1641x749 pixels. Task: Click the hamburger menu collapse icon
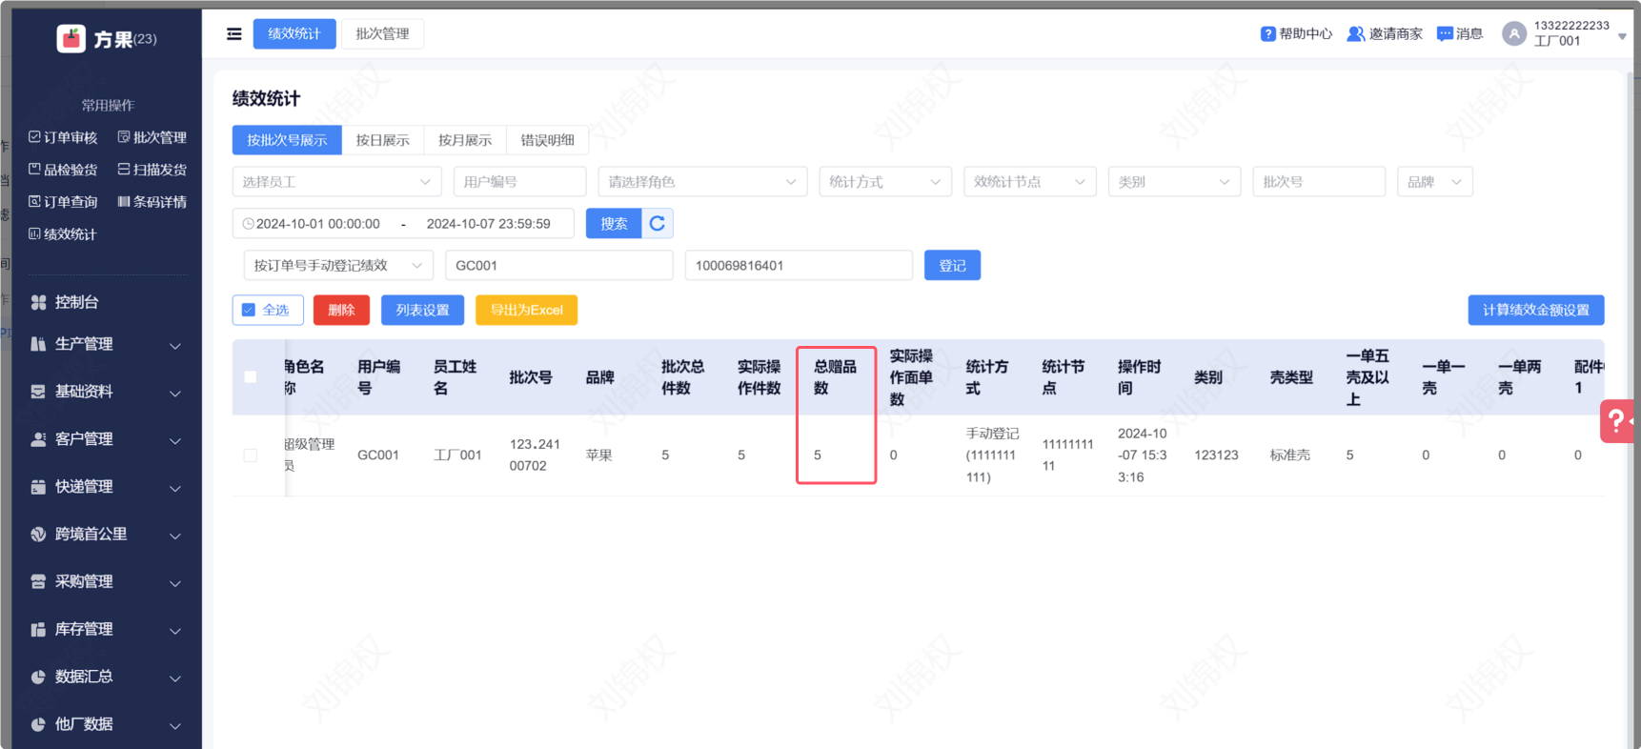click(233, 34)
